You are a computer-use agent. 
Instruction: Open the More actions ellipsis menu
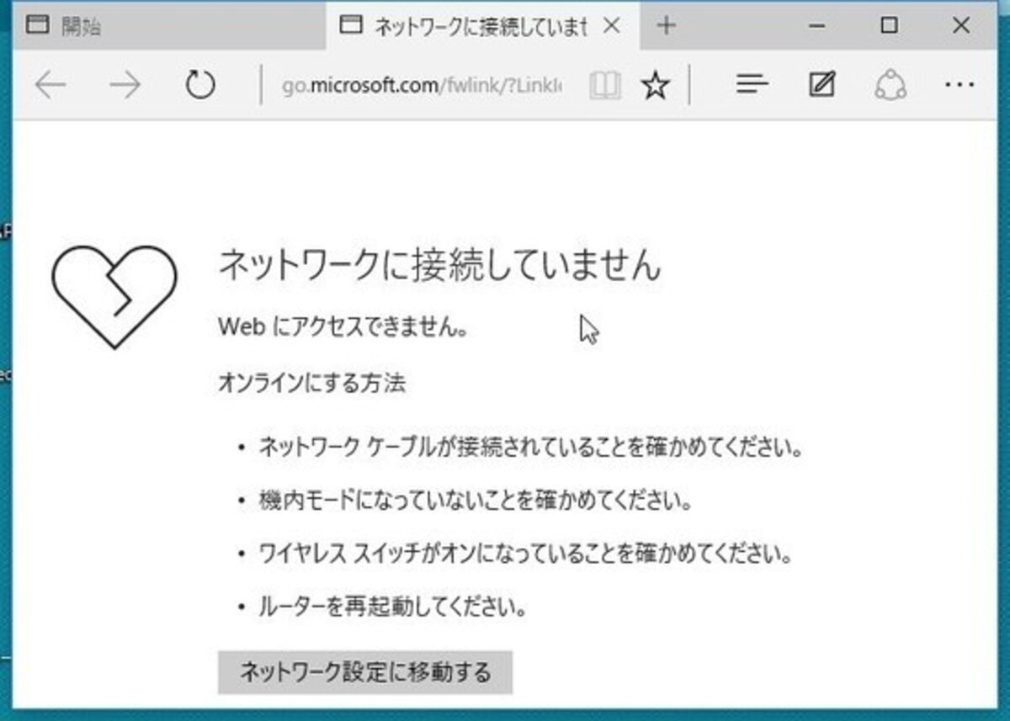click(959, 85)
